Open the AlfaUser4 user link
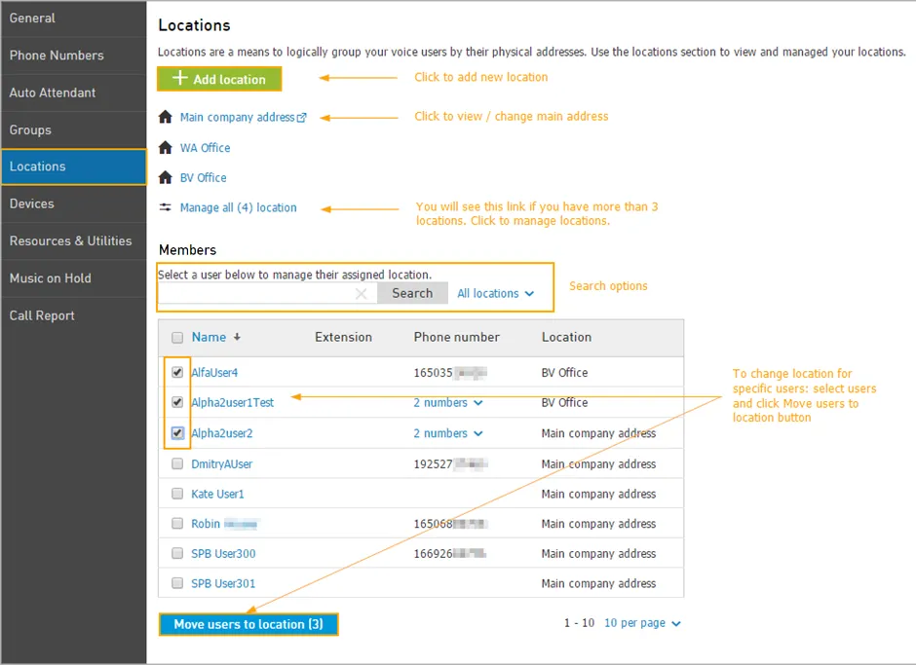Screen dimensions: 916x665 click(214, 373)
